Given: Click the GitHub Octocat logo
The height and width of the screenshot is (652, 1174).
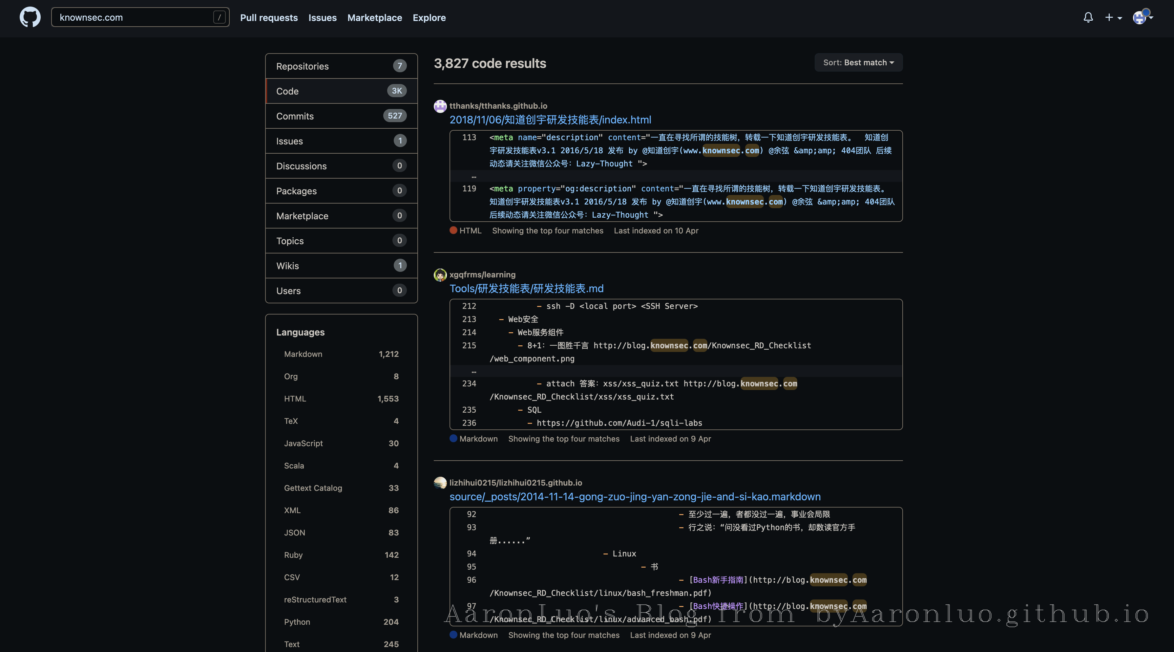Looking at the screenshot, I should tap(30, 17).
